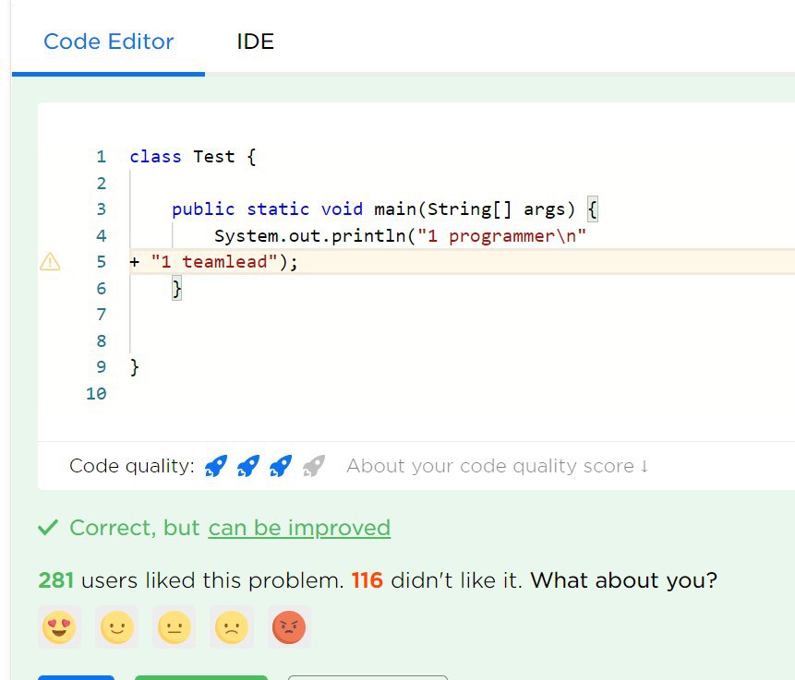Click the 281 users liked count
Screen dimensions: 795x680
[55, 580]
